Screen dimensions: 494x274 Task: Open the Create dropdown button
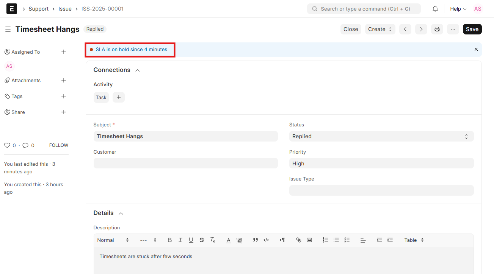[x=380, y=29]
